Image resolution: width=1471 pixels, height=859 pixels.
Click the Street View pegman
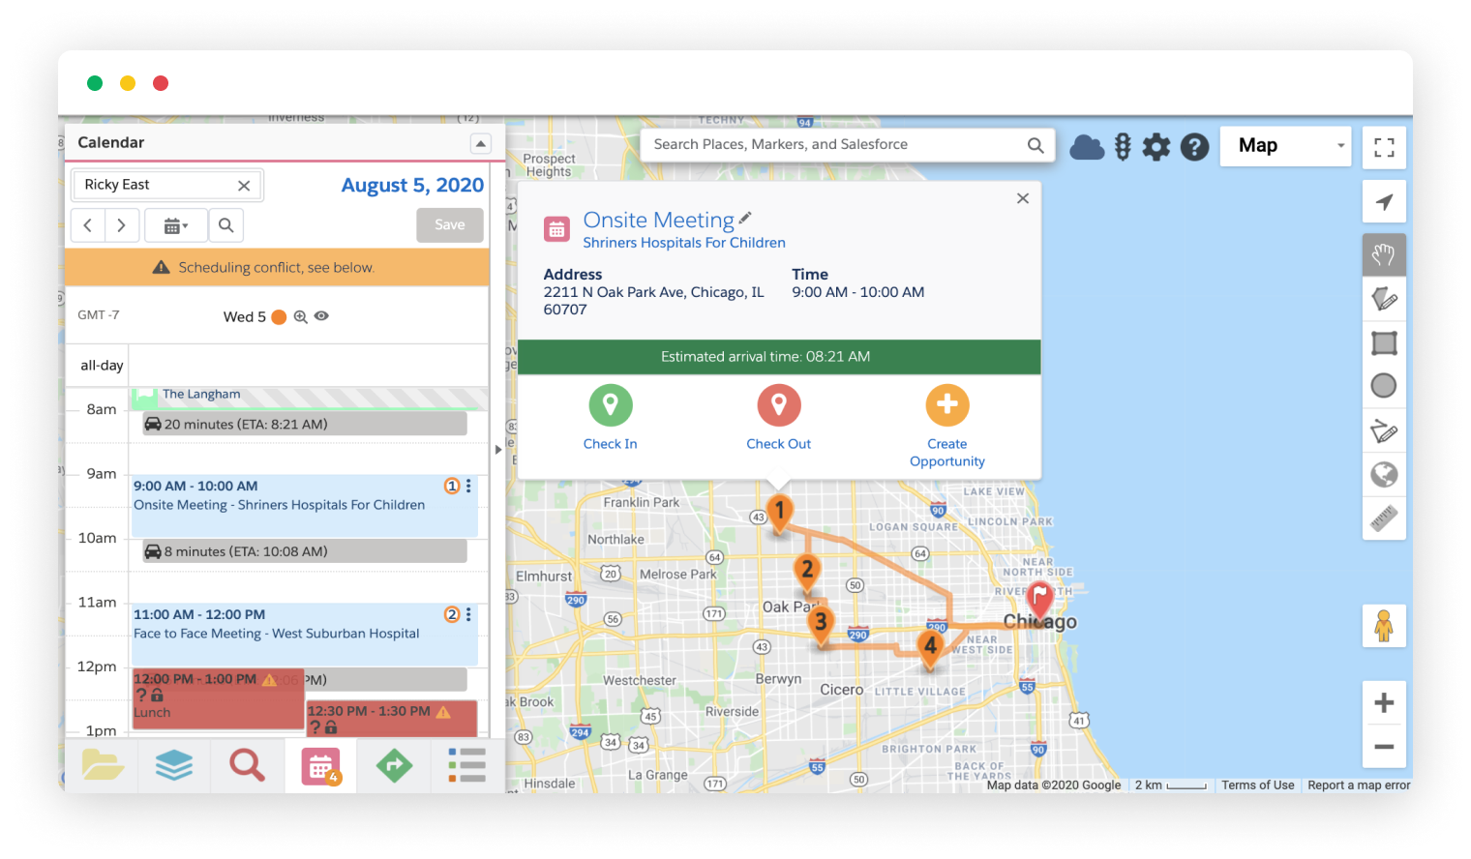tap(1384, 626)
